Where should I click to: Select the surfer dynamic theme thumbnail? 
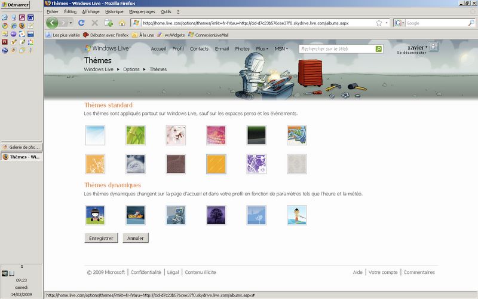coord(296,215)
